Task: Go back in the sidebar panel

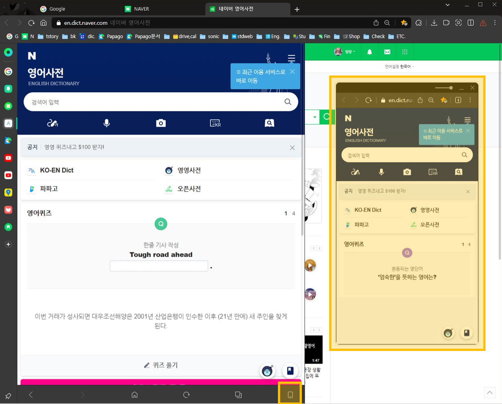Action: click(x=31, y=395)
